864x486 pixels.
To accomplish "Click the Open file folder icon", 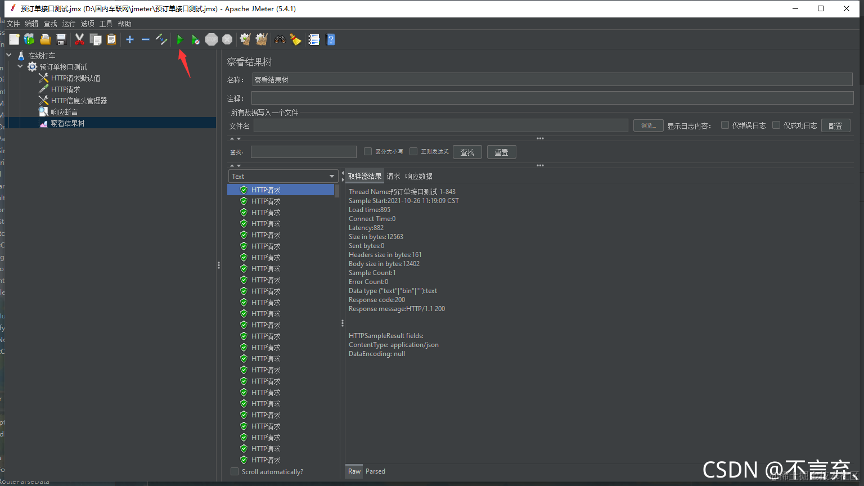I will (x=46, y=39).
